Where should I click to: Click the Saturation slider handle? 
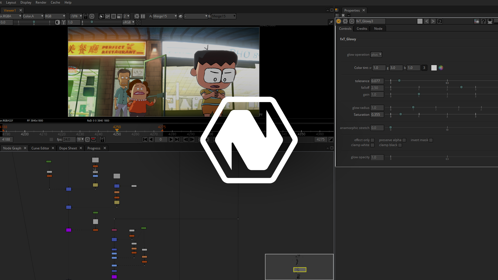[401, 114]
